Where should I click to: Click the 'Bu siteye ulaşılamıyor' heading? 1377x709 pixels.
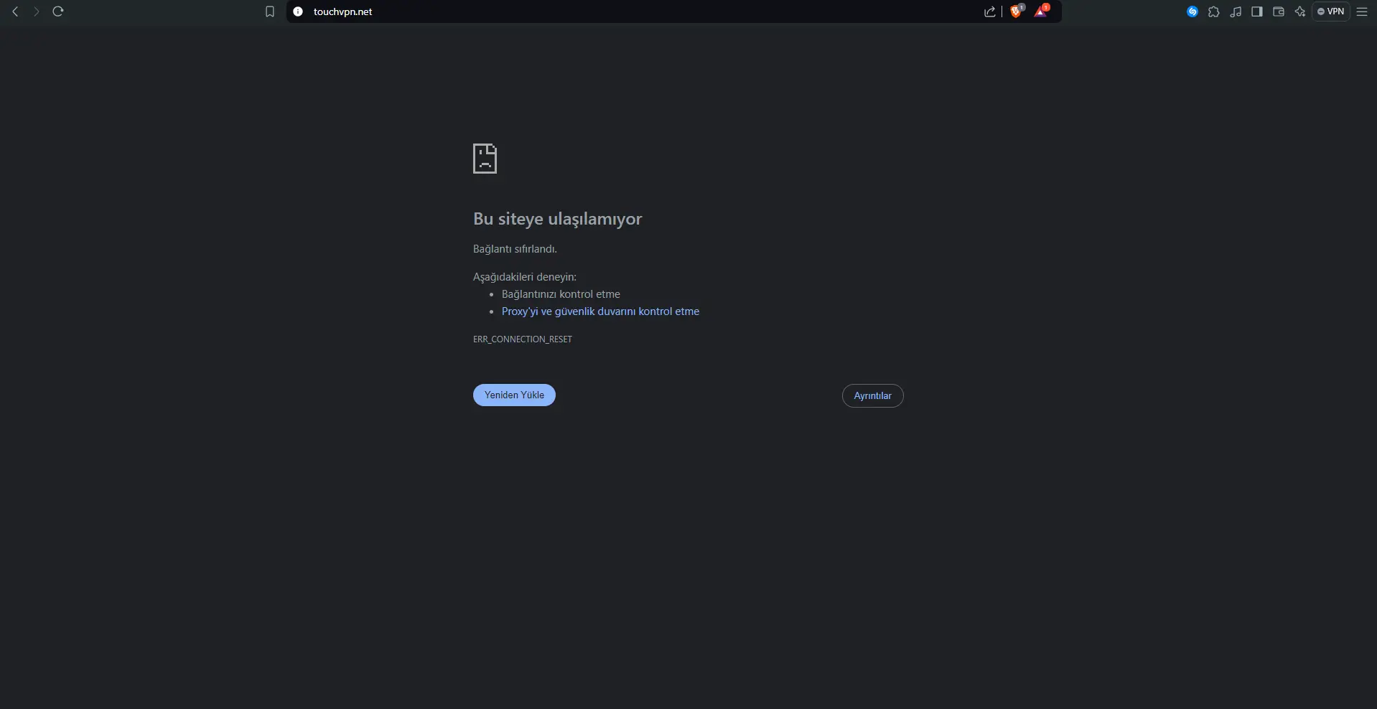click(557, 219)
